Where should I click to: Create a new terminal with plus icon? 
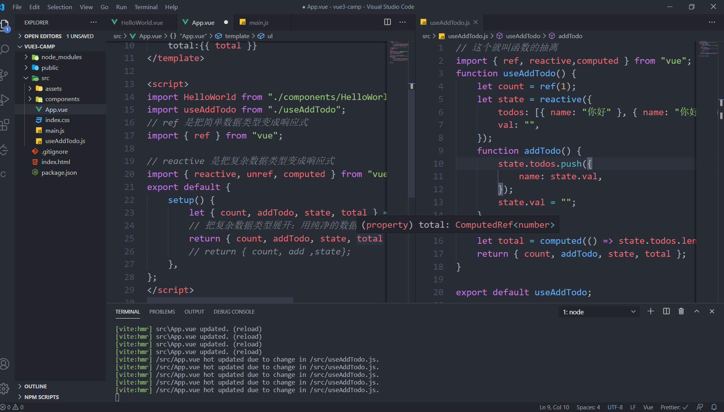[651, 311]
